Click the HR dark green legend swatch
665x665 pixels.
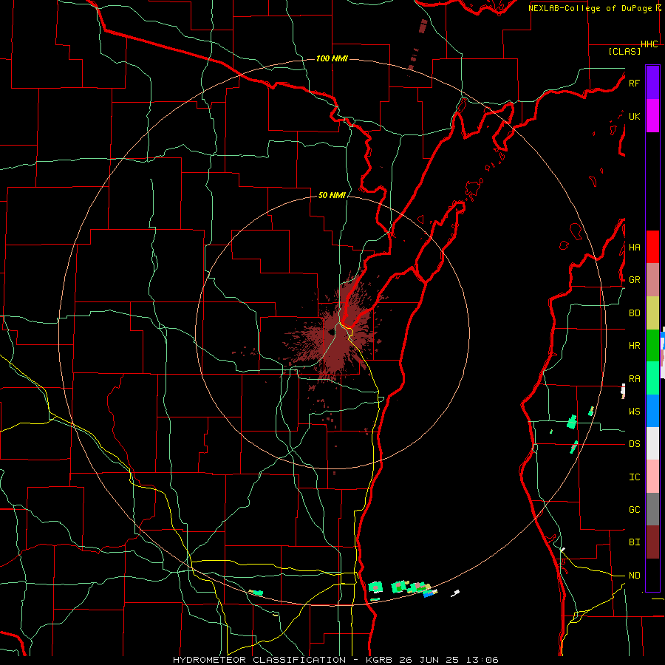652,346
